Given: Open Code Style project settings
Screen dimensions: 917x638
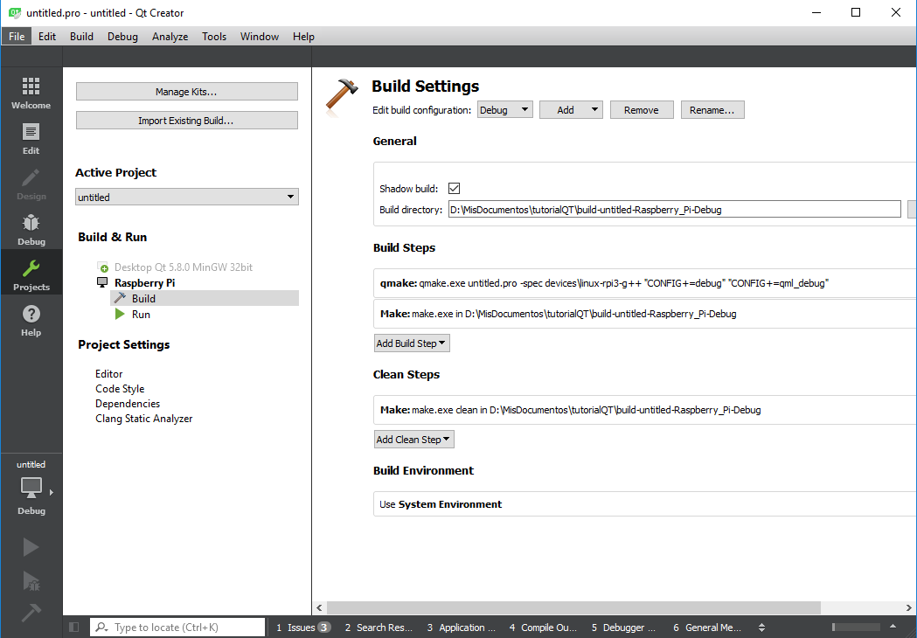Looking at the screenshot, I should coord(120,389).
